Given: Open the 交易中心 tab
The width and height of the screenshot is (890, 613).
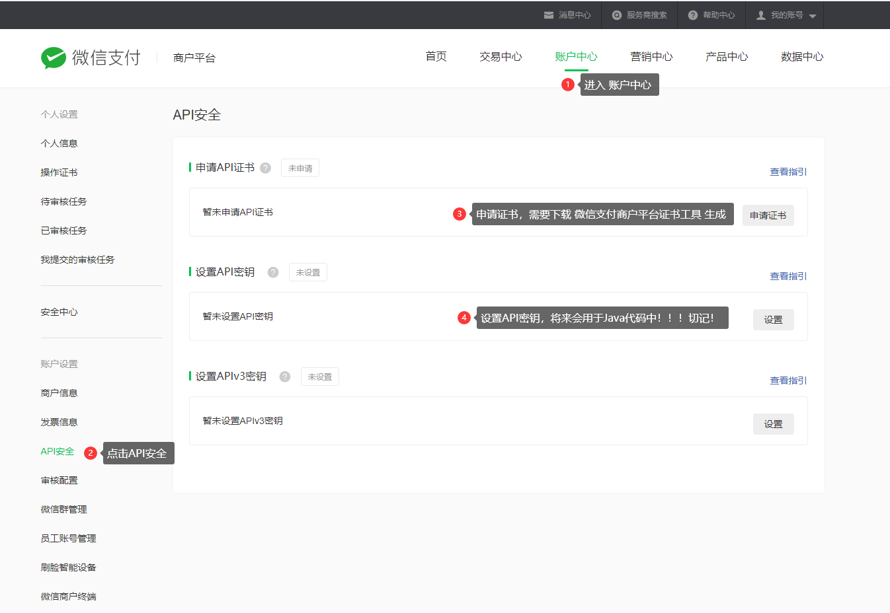Looking at the screenshot, I should pyautogui.click(x=501, y=57).
